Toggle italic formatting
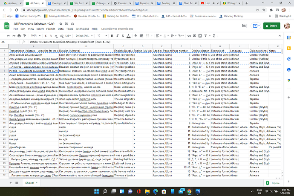 [x=117, y=36]
